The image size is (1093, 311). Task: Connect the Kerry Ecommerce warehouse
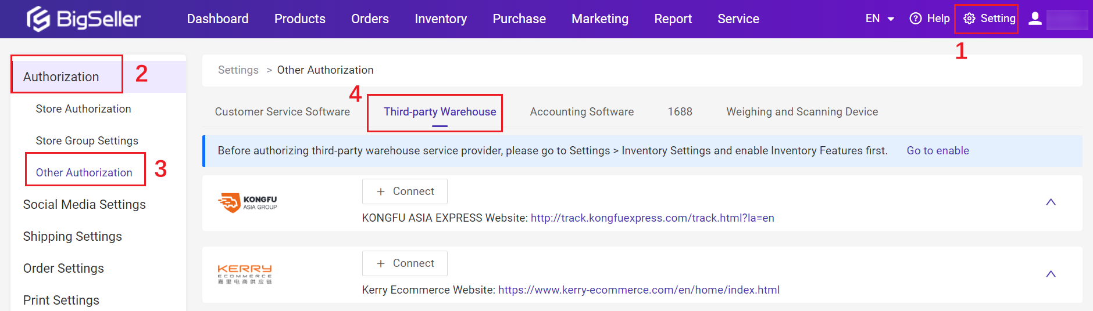pyautogui.click(x=405, y=263)
